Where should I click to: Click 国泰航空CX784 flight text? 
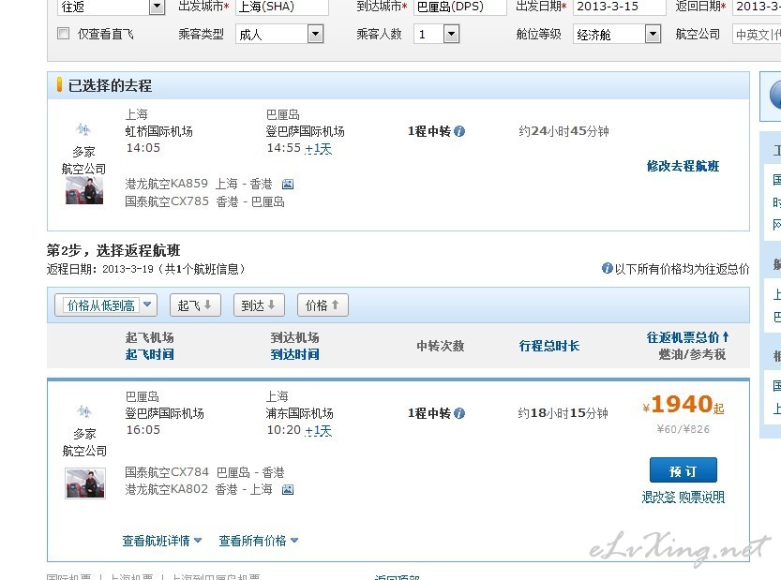click(x=167, y=472)
